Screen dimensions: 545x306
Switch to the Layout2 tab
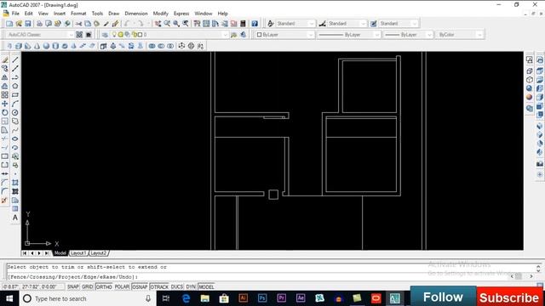[x=99, y=253]
